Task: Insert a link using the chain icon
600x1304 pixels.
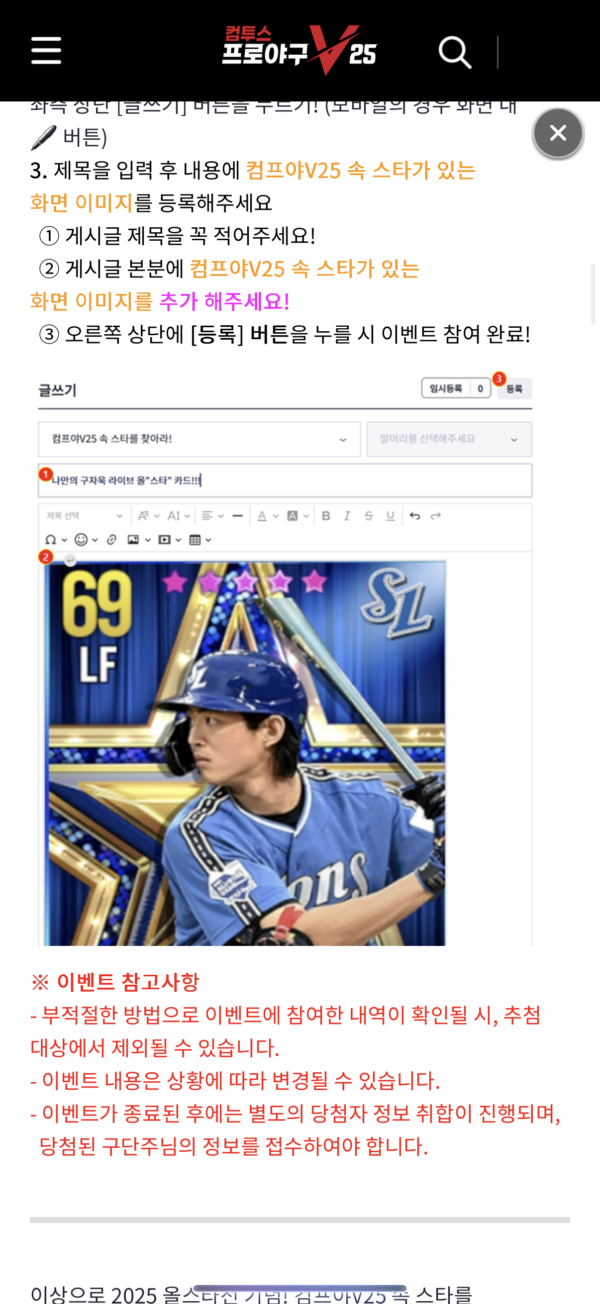Action: 112,540
